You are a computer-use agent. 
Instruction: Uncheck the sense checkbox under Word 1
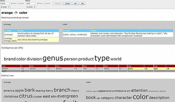point(2,7)
